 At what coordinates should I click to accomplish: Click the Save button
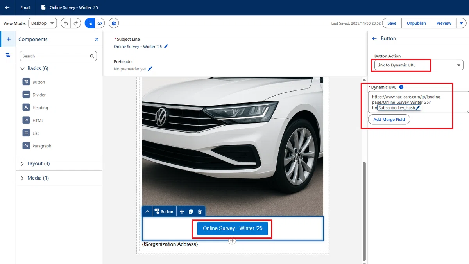tap(392, 23)
